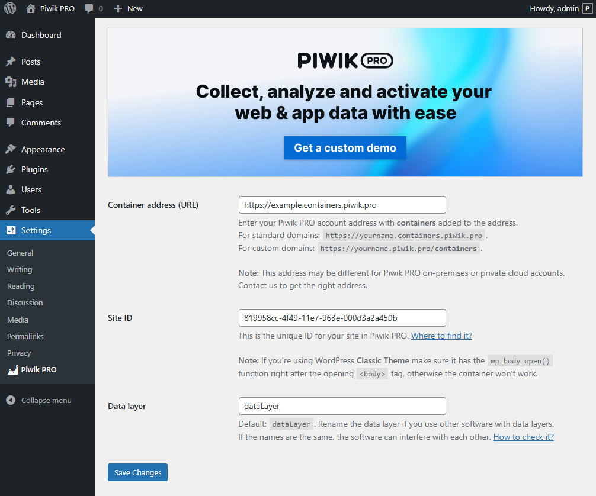The height and width of the screenshot is (496, 596).
Task: Click the Container address (URL) label
Action: (153, 205)
